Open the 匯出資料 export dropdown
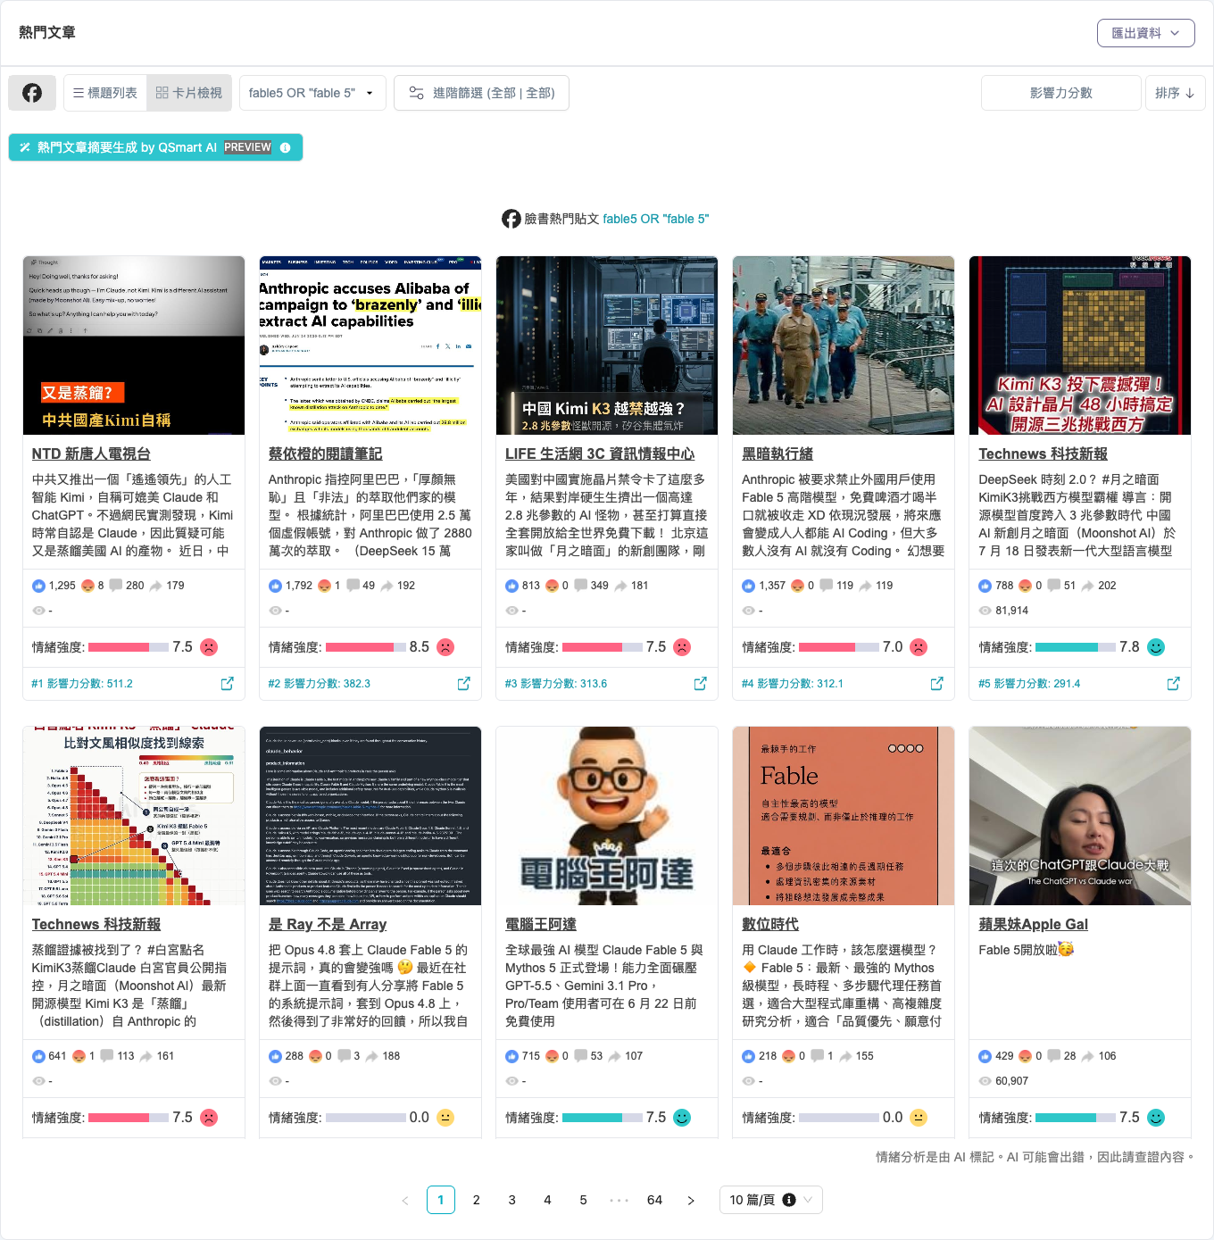The image size is (1214, 1240). (x=1146, y=33)
